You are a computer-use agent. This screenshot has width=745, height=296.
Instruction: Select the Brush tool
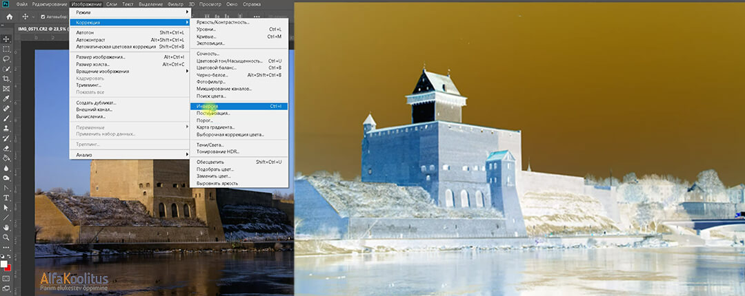point(6,118)
